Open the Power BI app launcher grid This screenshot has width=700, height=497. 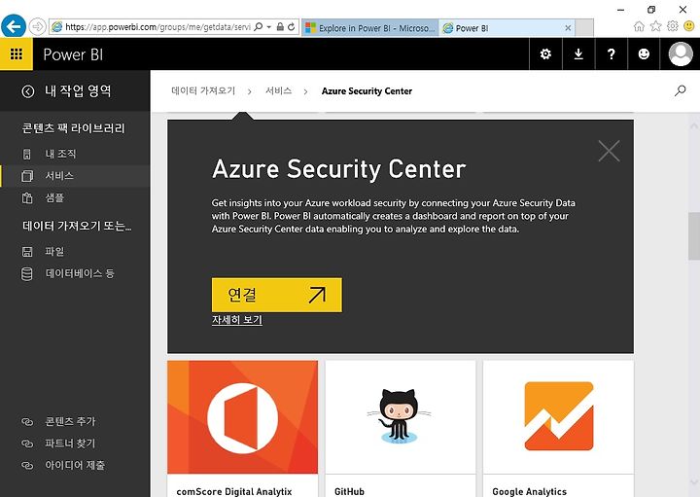click(x=17, y=54)
